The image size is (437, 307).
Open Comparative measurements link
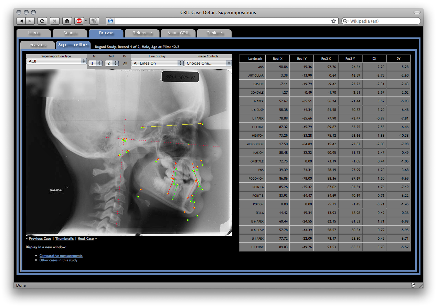pyautogui.click(x=61, y=256)
